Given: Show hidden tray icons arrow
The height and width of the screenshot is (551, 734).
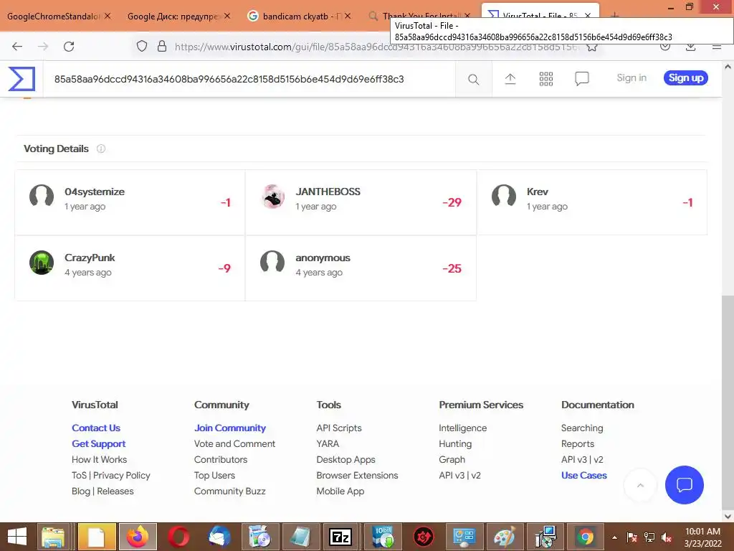Looking at the screenshot, I should pos(614,537).
